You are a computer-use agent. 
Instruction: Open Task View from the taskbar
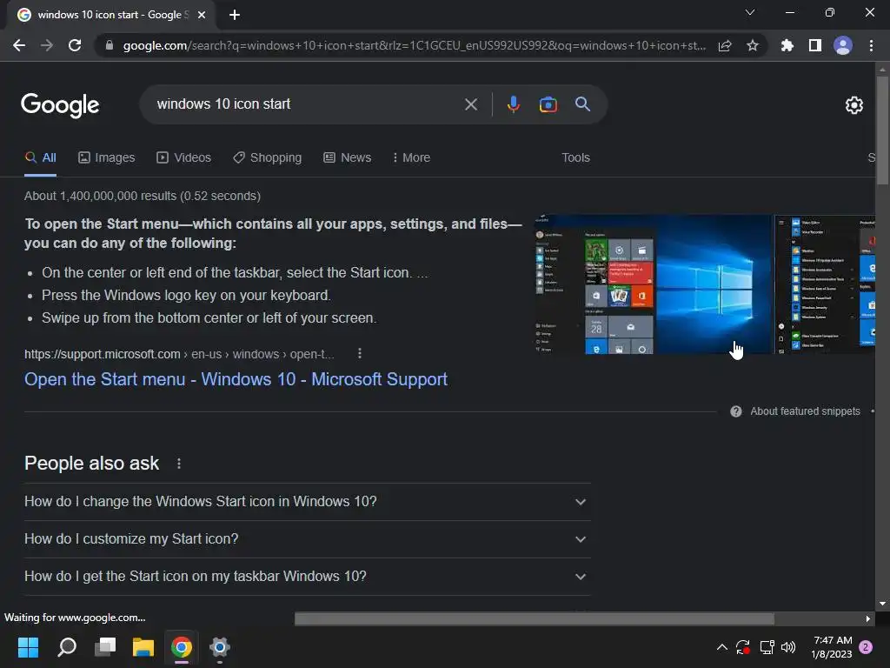point(105,647)
